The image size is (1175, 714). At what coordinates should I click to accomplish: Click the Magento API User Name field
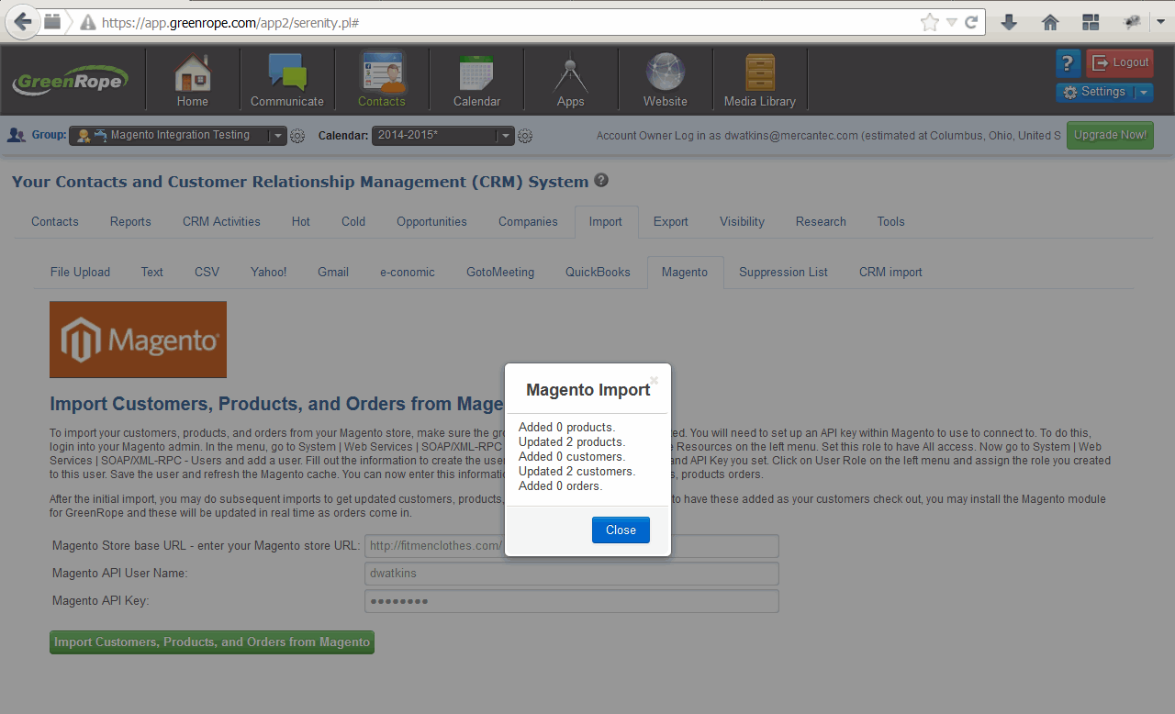pos(572,574)
